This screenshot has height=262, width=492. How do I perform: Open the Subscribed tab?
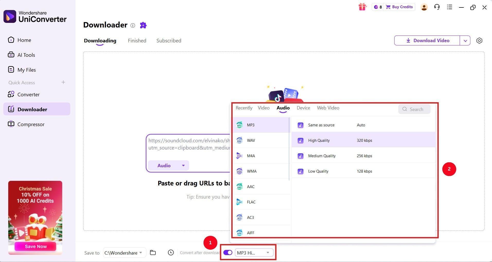coord(169,41)
